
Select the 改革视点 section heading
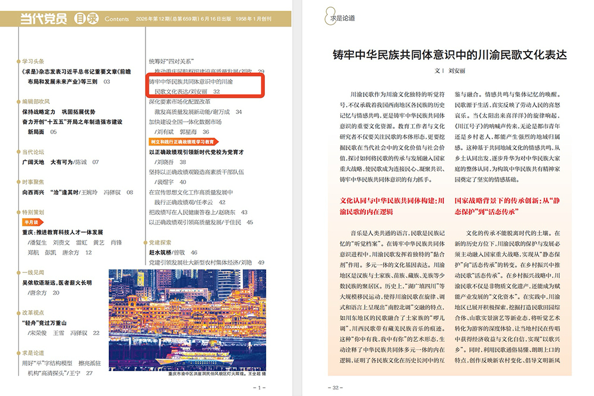pos(33,313)
